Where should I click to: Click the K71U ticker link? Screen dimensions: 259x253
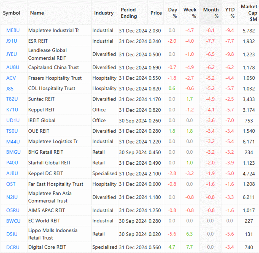coord(12,110)
